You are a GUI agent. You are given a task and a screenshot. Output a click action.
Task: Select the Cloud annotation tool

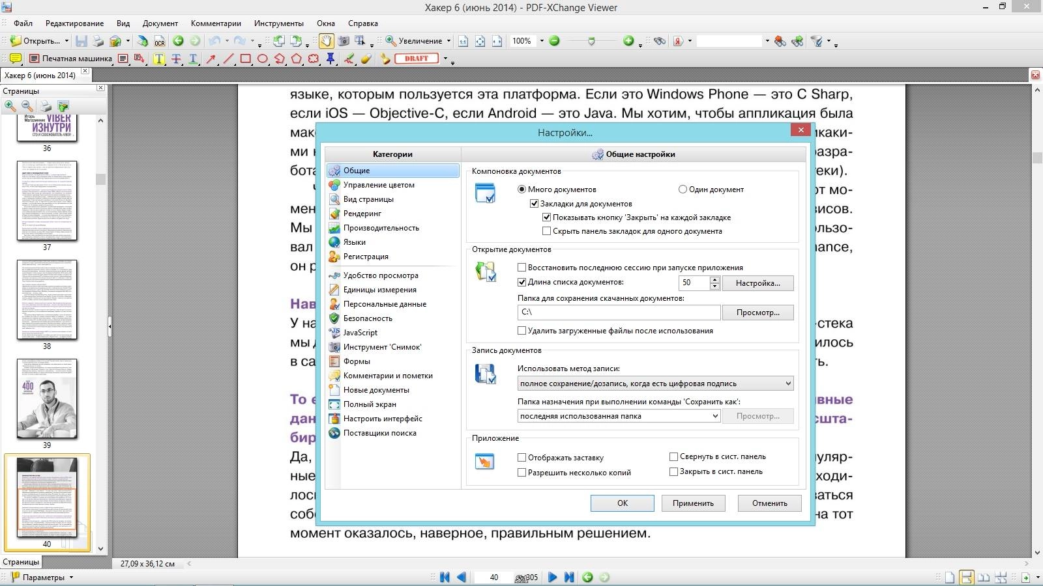[x=313, y=59]
